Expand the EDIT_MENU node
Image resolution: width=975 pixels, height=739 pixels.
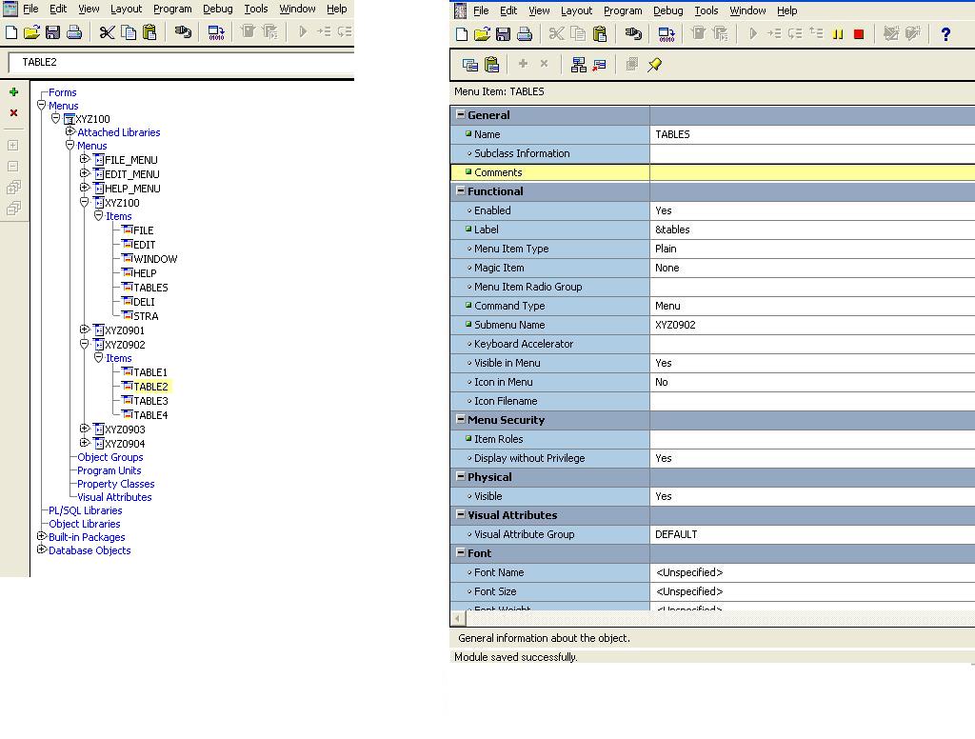pos(85,173)
